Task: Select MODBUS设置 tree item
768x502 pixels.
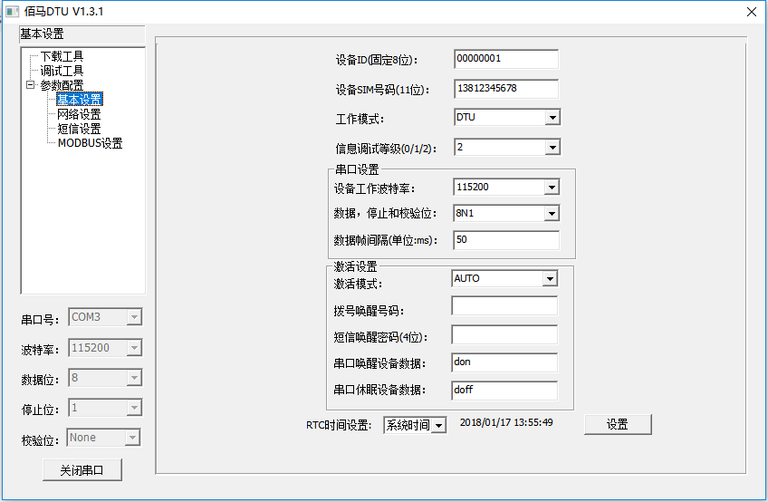Action: (x=90, y=143)
